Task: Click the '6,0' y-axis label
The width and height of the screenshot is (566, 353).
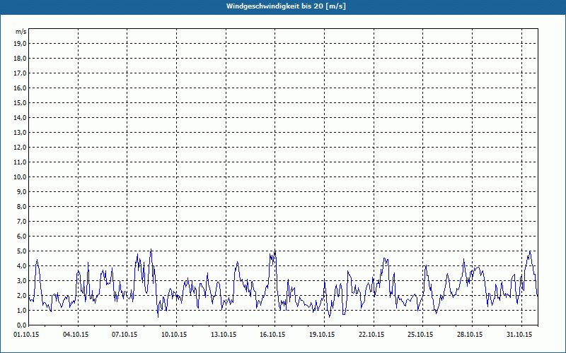Action: 21,237
